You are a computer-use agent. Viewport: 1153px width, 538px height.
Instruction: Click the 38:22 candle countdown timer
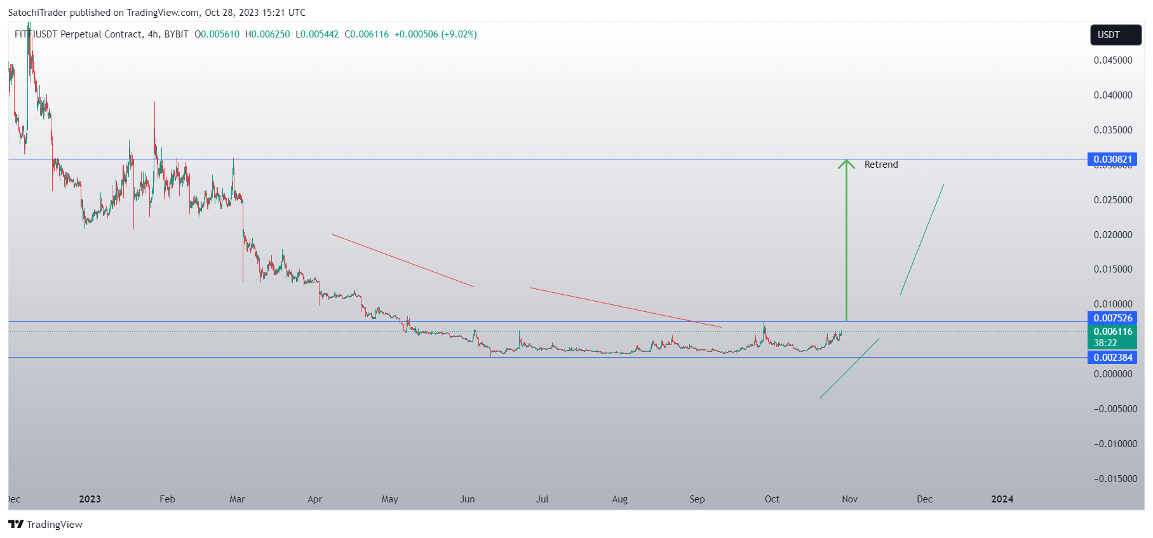point(1105,343)
